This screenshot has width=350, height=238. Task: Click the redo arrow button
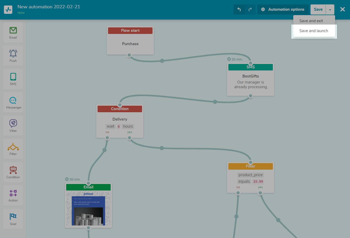click(250, 9)
